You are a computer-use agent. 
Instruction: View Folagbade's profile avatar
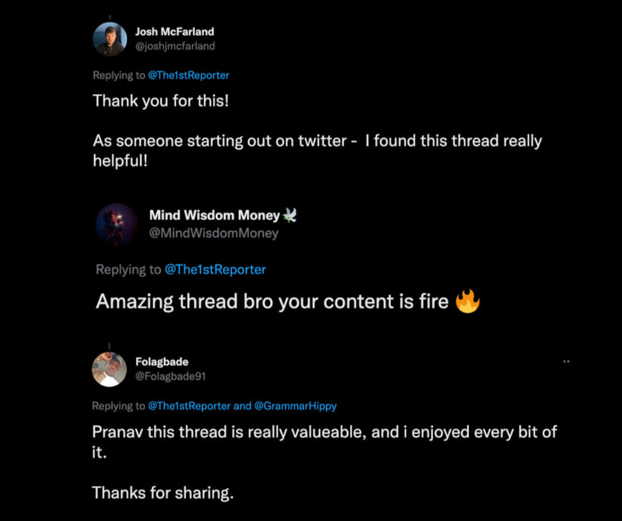109,369
